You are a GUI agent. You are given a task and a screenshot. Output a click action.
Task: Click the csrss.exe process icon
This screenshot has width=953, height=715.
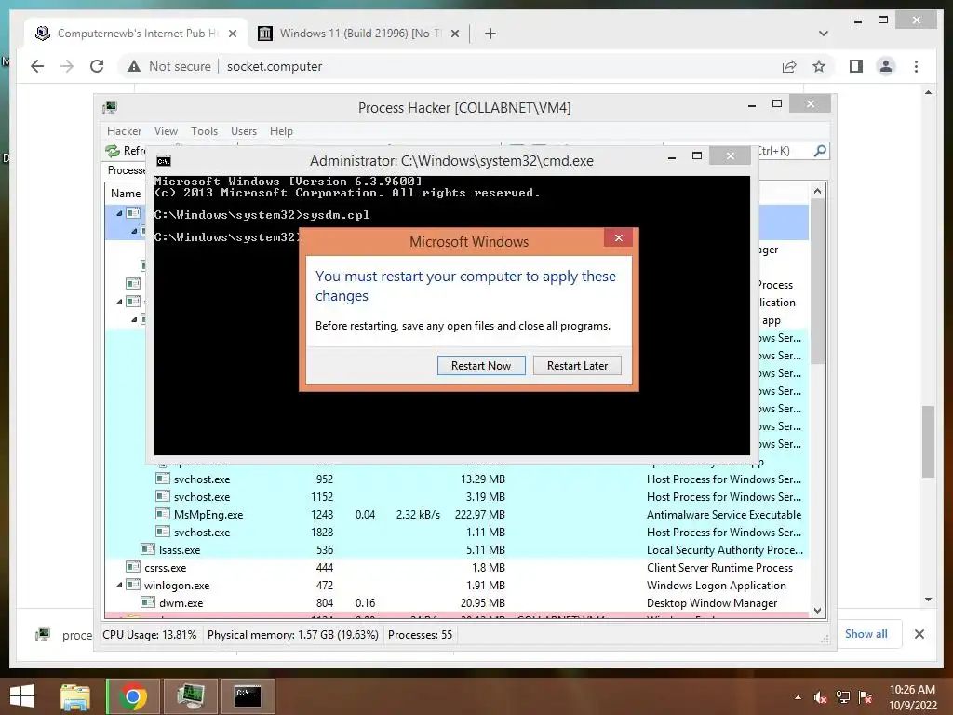tap(133, 567)
